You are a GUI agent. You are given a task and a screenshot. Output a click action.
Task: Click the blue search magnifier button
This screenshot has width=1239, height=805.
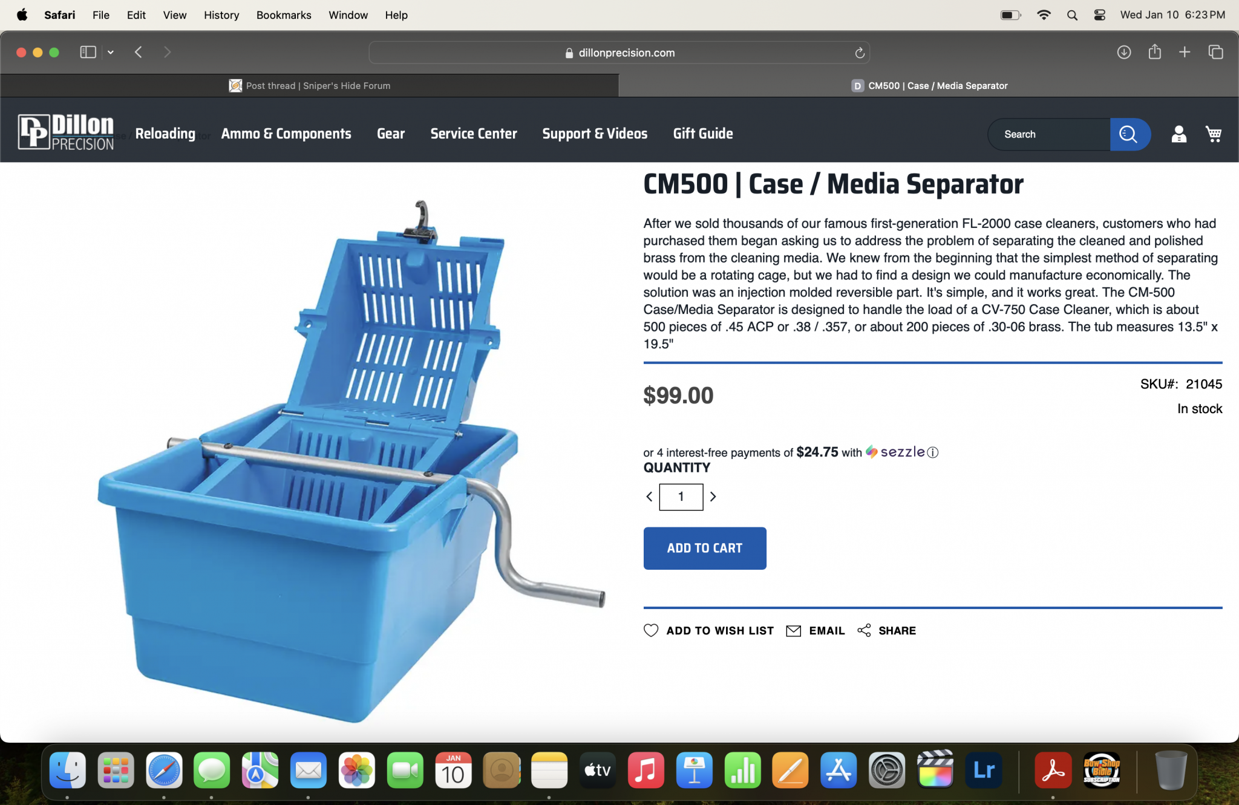[x=1129, y=134]
